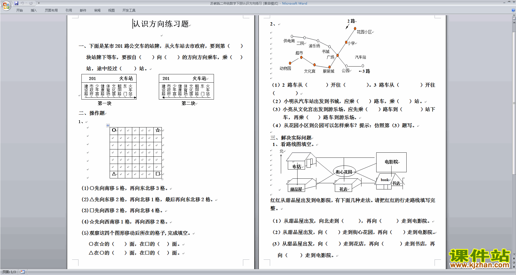
Task: Click the heading 二、操作题
Action: click(92, 113)
